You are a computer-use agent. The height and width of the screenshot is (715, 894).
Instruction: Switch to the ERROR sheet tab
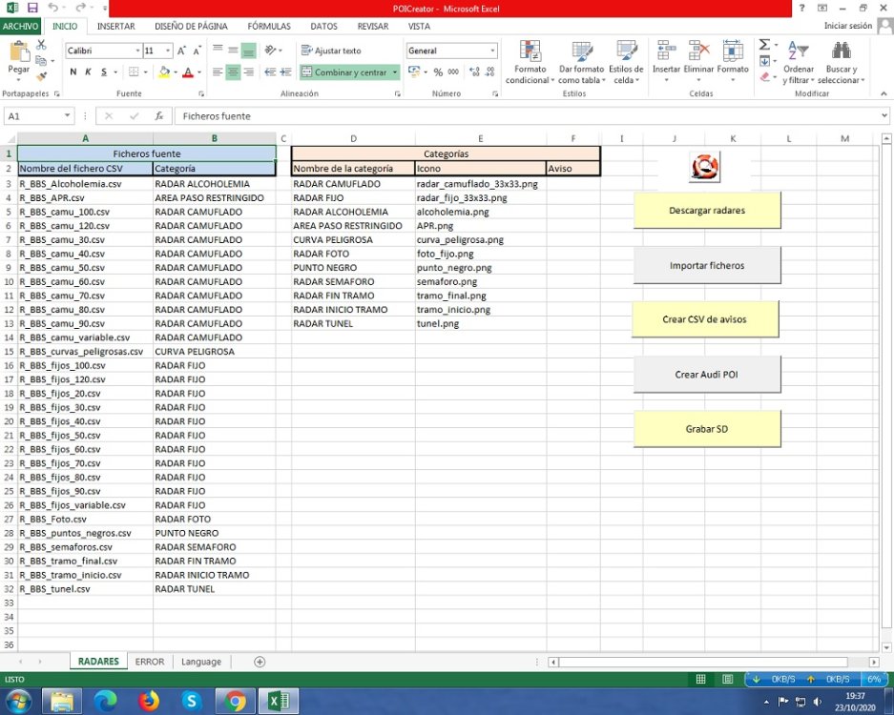point(150,662)
